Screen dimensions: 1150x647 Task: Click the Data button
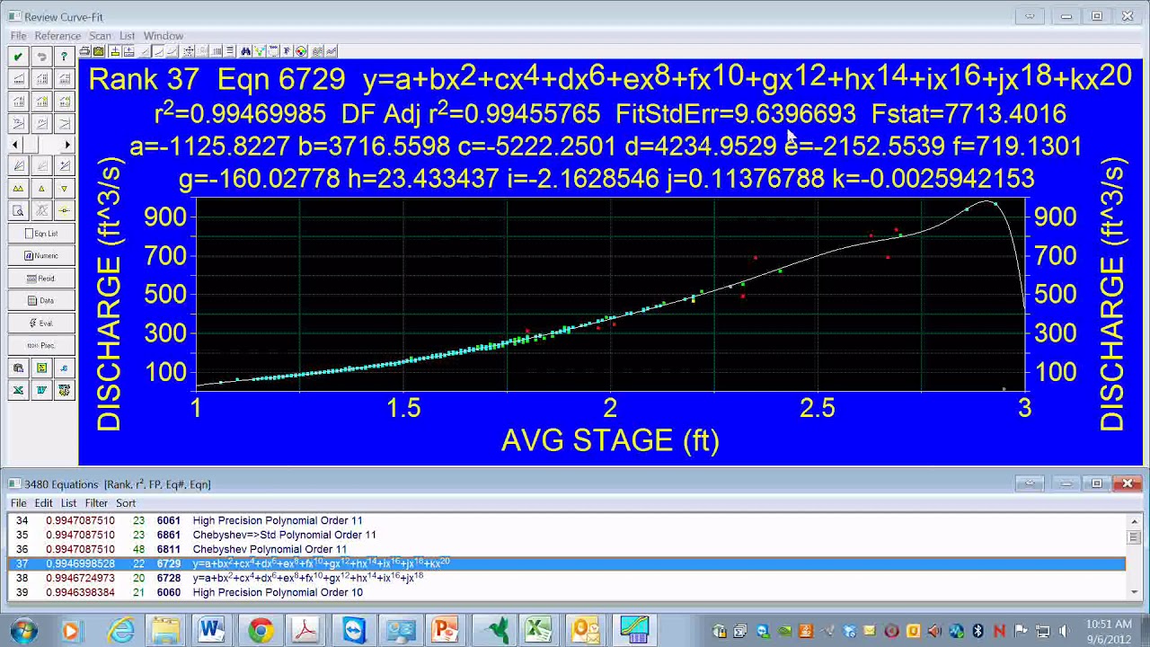point(41,301)
